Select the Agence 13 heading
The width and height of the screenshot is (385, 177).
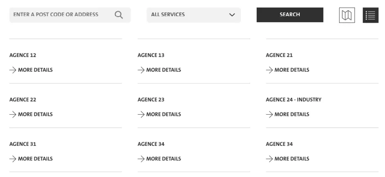coord(151,55)
